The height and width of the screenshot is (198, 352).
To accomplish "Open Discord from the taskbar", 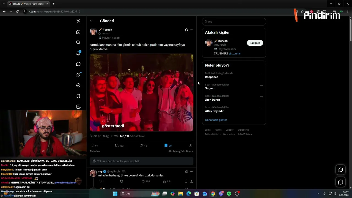I will 221,194.
